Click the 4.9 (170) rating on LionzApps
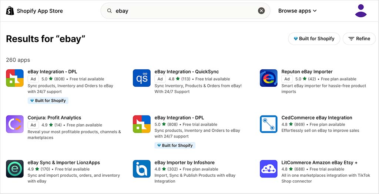 39,169
